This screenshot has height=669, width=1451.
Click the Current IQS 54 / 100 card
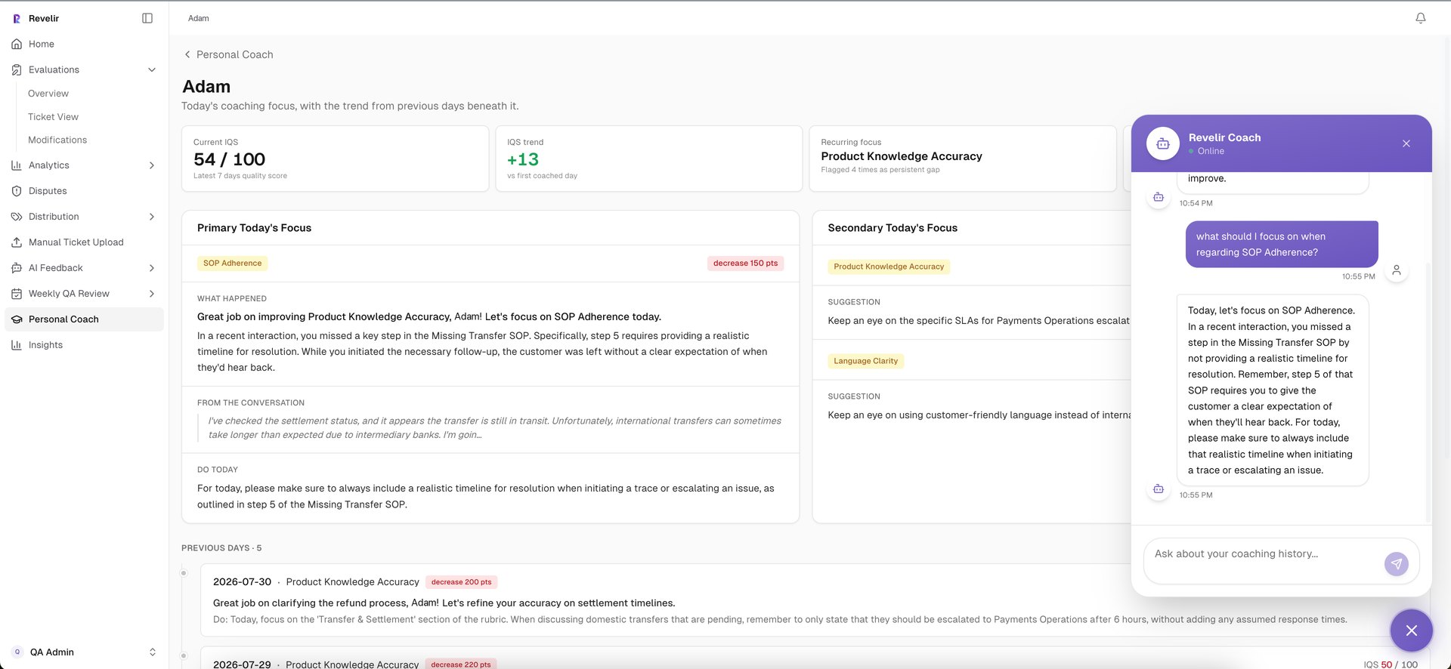(335, 159)
